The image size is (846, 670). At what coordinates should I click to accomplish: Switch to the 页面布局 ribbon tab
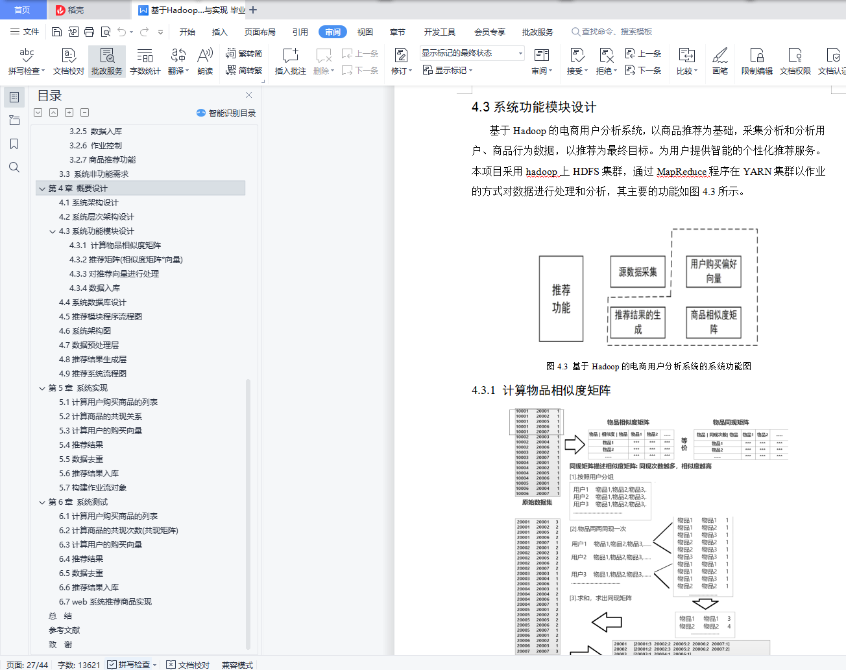pyautogui.click(x=260, y=32)
